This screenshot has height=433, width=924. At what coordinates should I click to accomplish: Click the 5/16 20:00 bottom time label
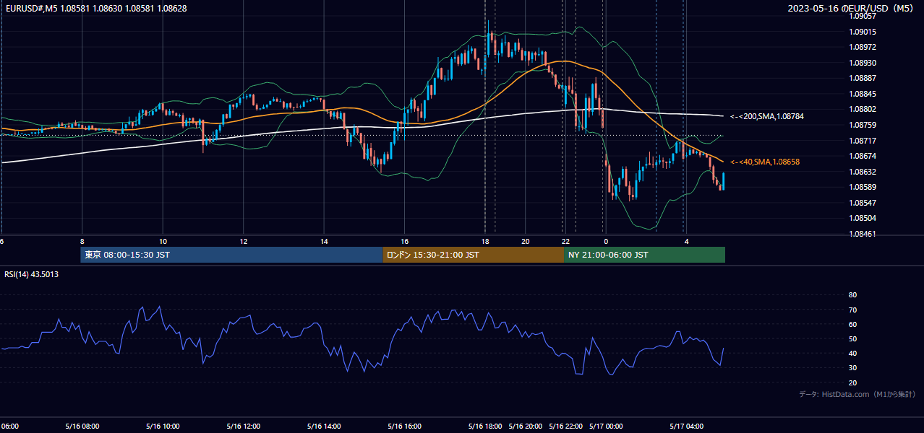click(526, 426)
